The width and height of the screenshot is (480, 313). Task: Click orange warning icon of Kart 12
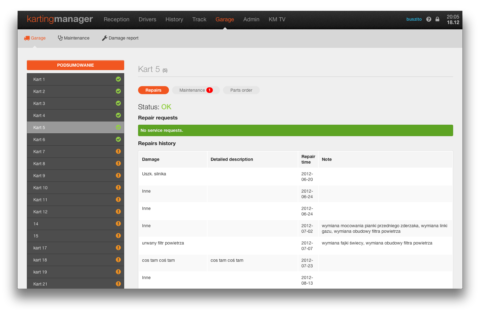pos(118,211)
